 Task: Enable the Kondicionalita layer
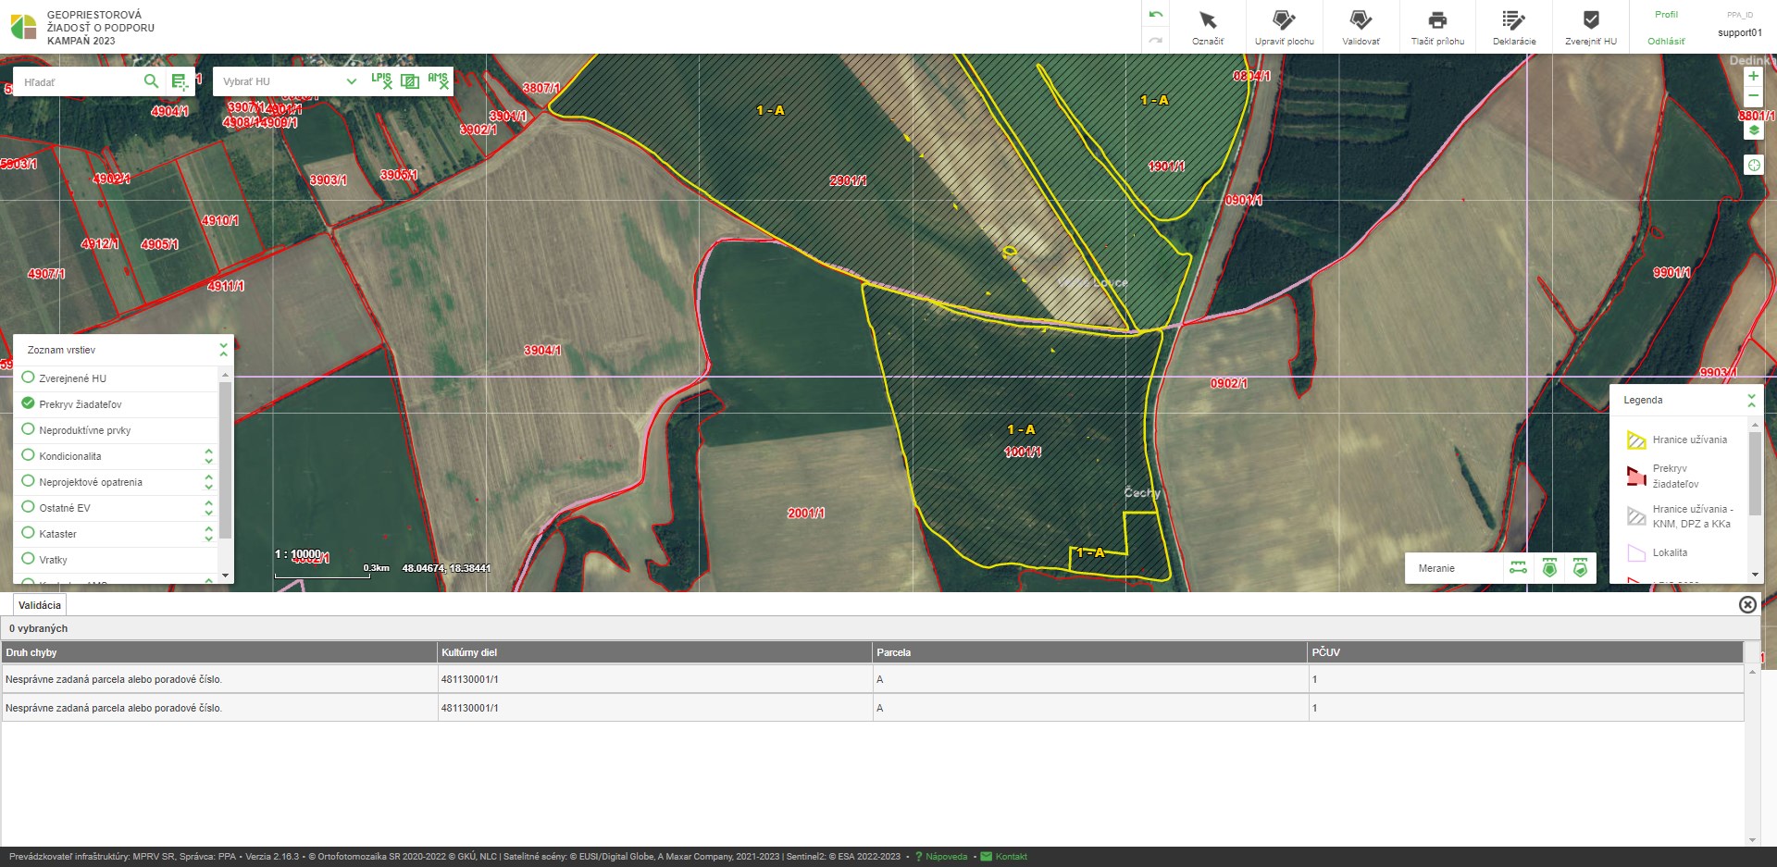[x=28, y=455]
